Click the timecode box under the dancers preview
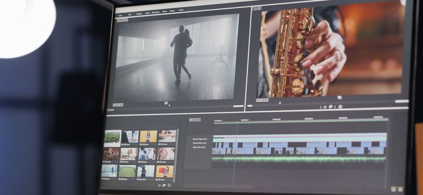 118,105
